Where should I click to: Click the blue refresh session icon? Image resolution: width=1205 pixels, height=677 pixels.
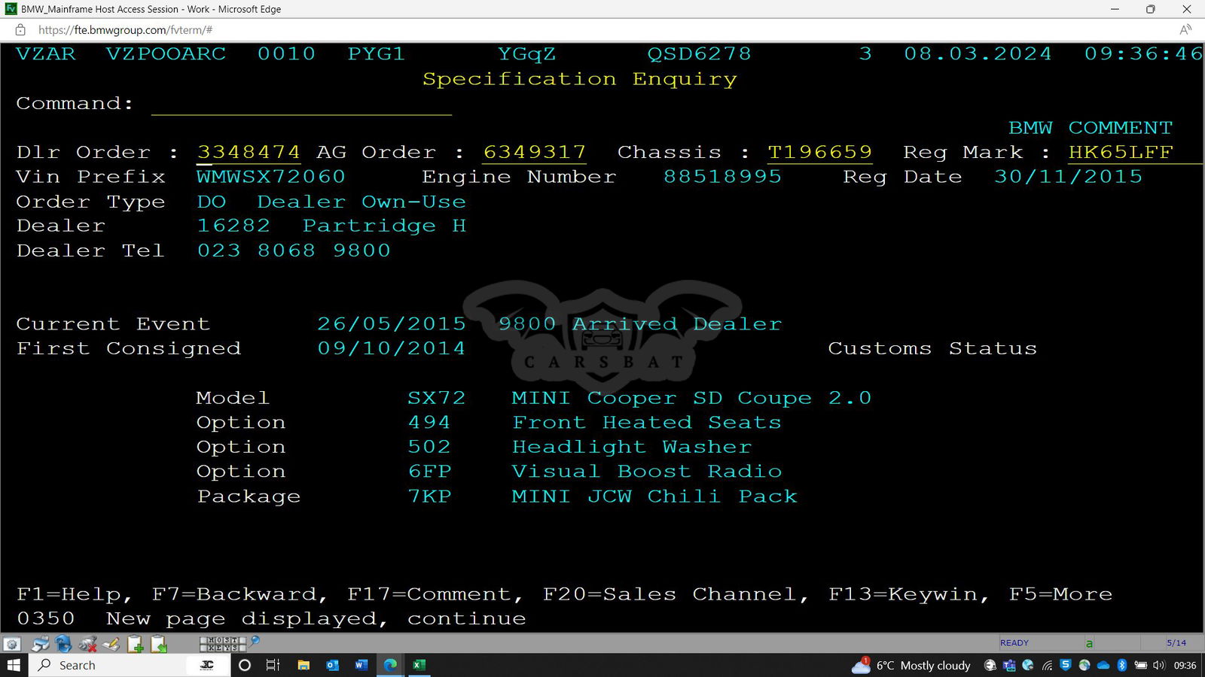(64, 644)
